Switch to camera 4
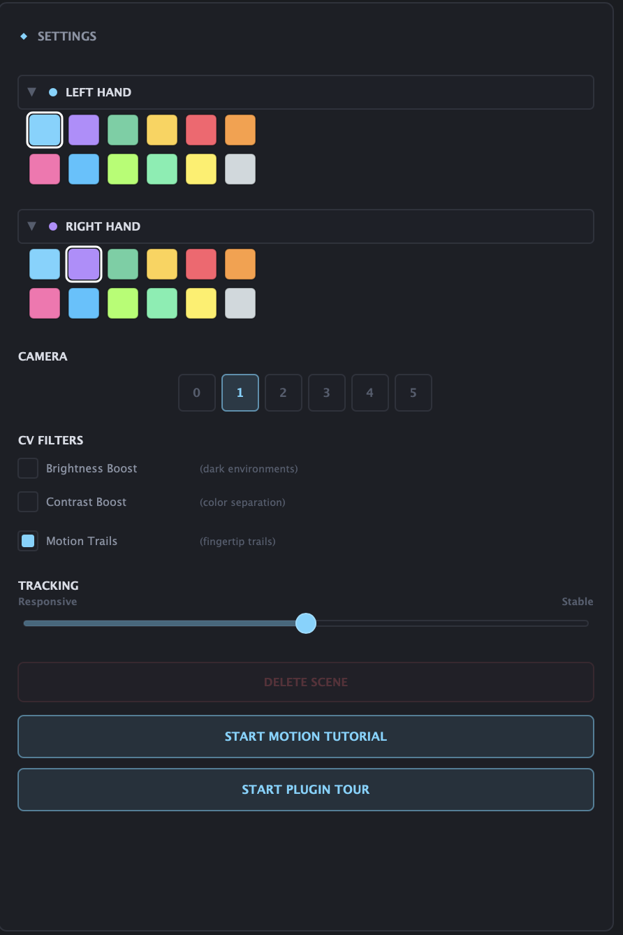This screenshot has width=623, height=935. click(x=370, y=393)
